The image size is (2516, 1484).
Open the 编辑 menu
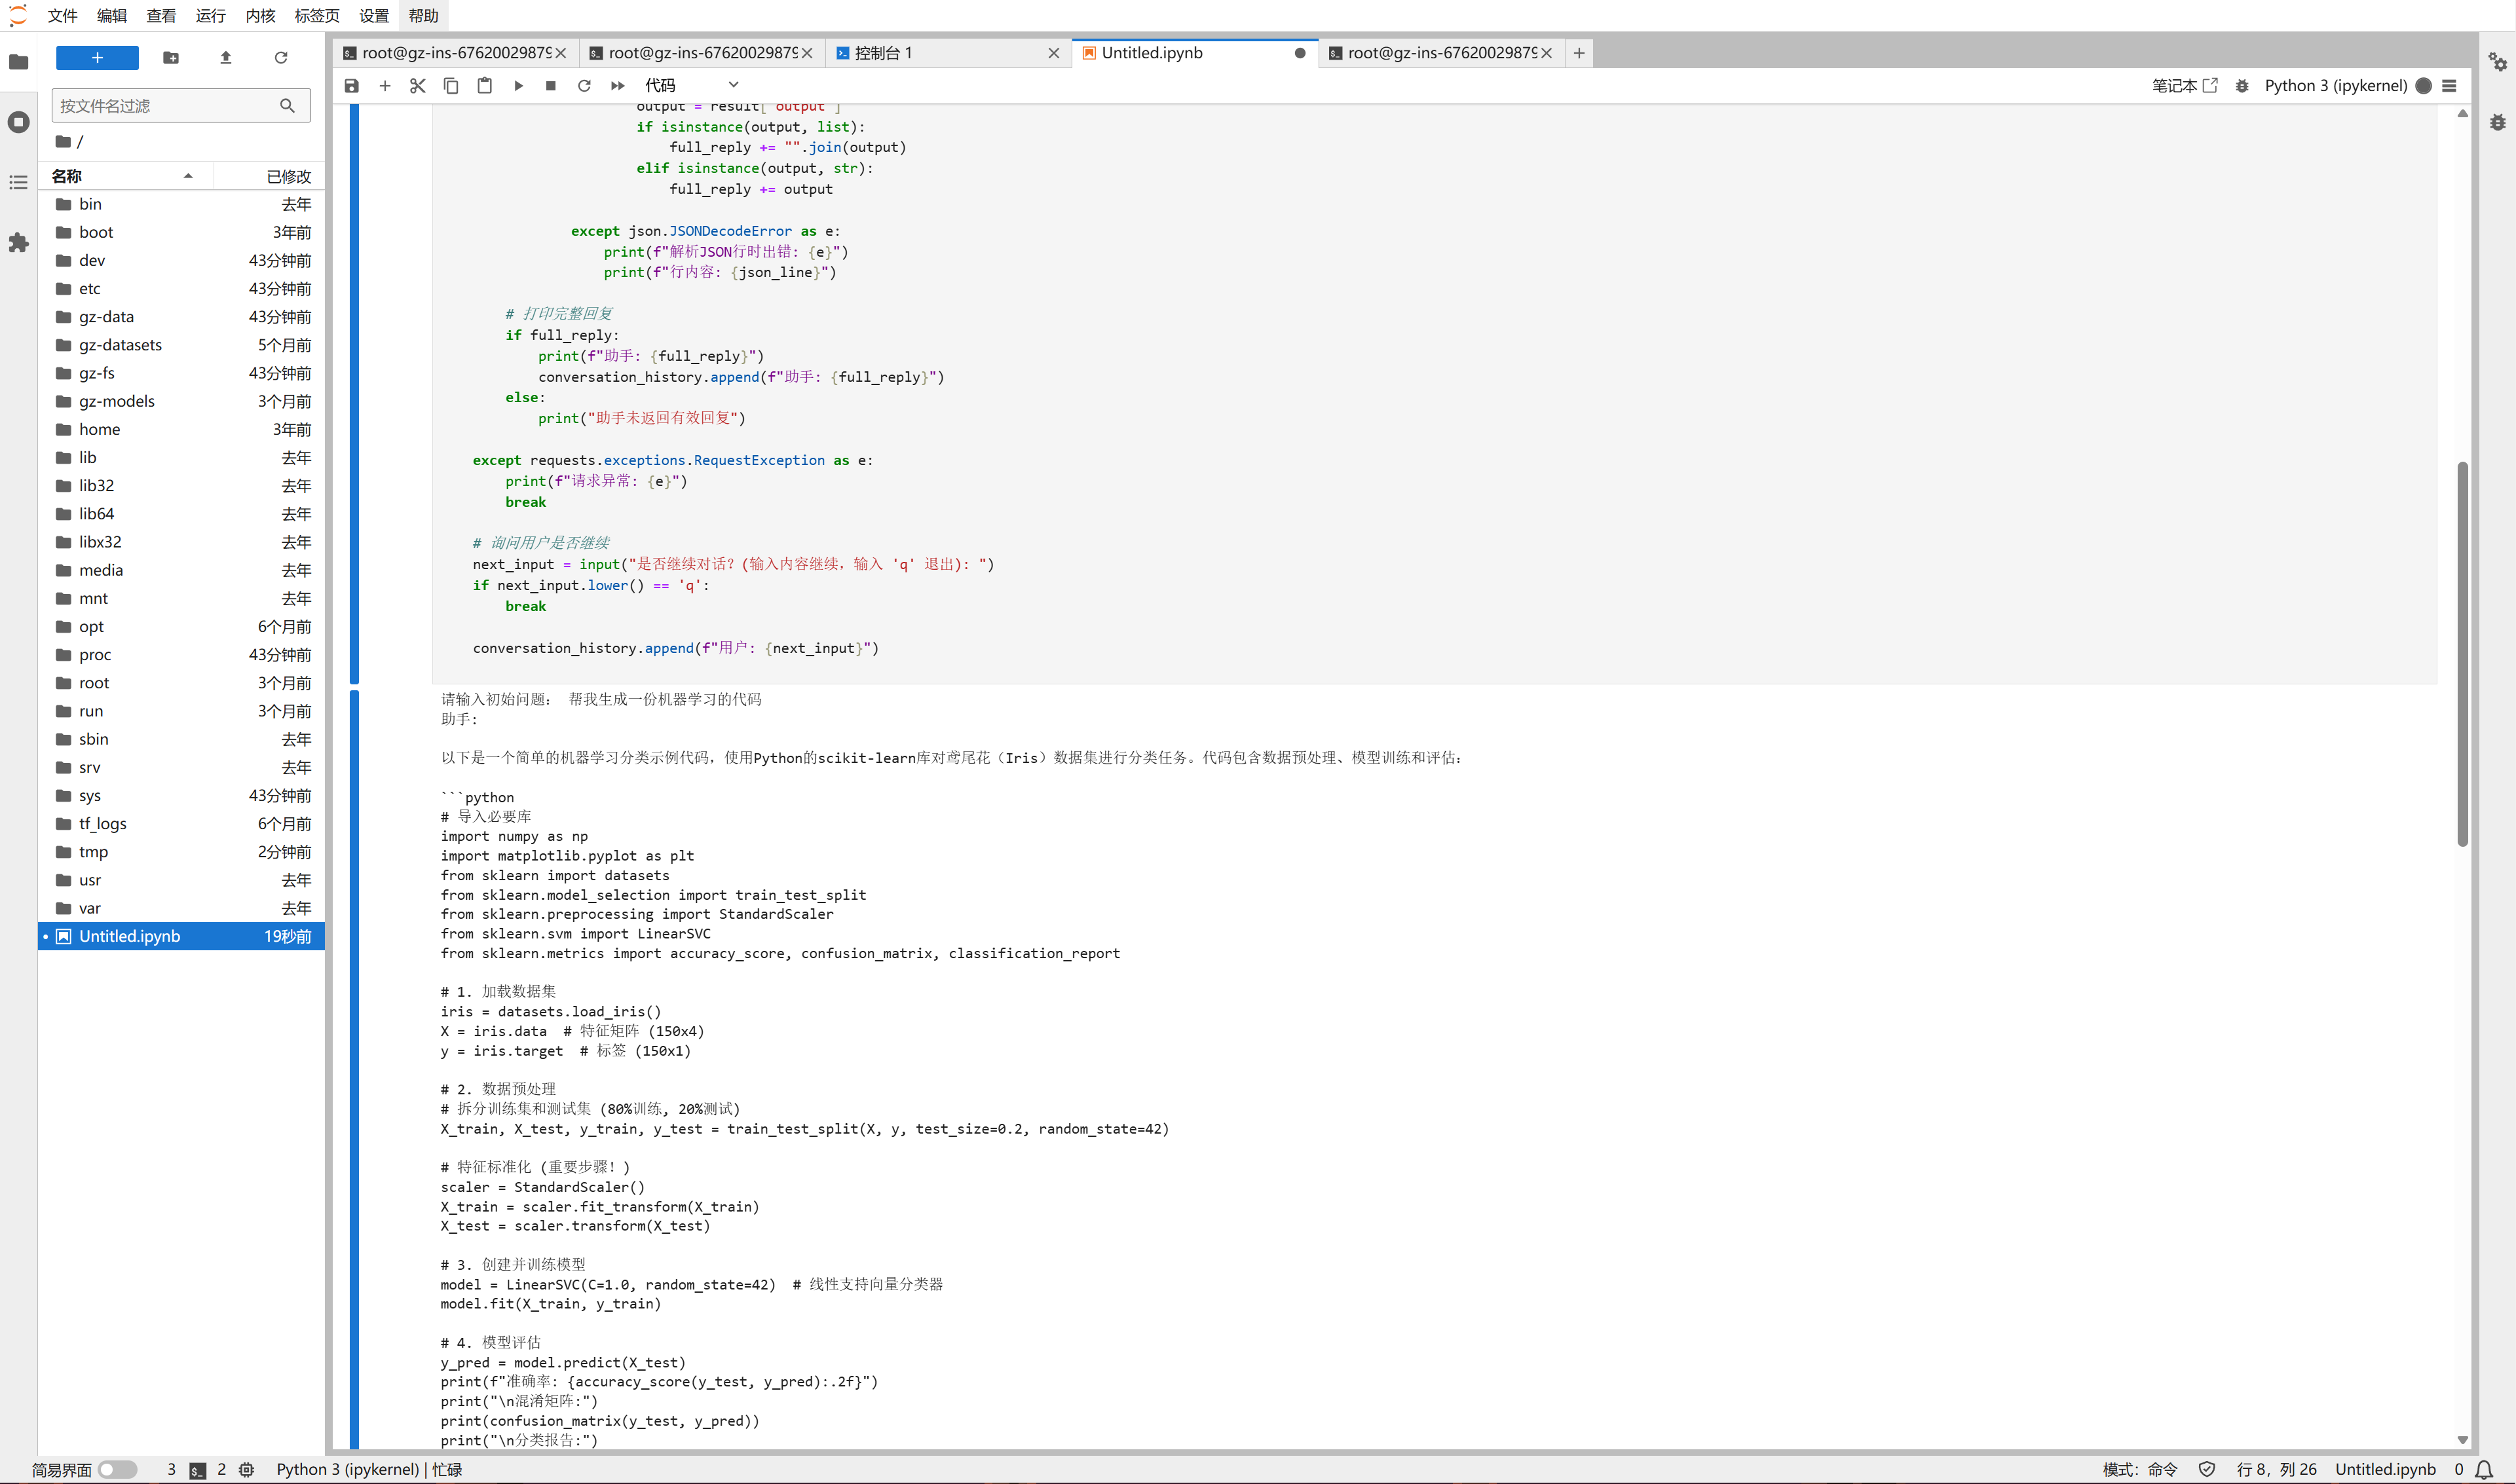(112, 16)
